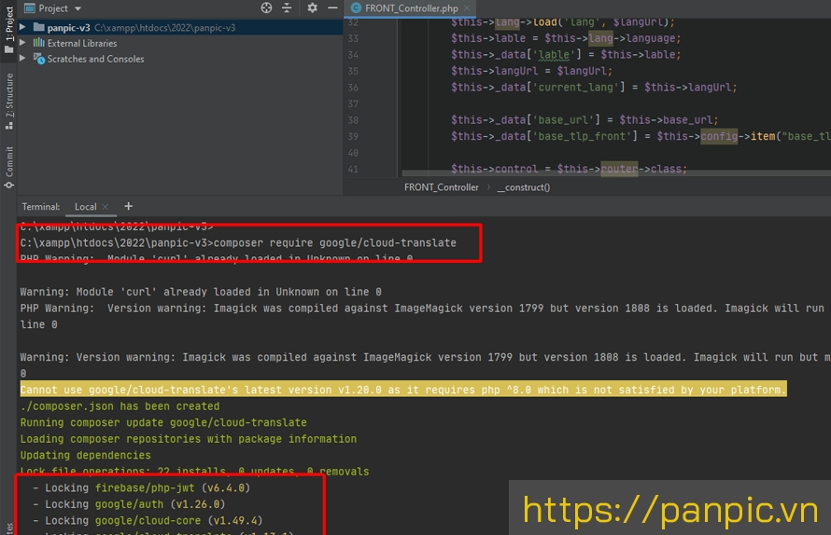
Task: Select the panpic-v3 project root row
Action: [x=180, y=28]
